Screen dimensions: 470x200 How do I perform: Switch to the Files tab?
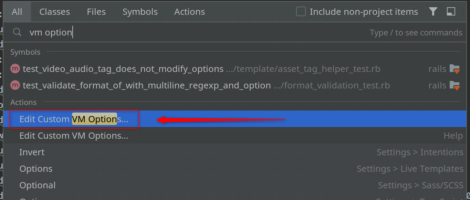[x=96, y=11]
